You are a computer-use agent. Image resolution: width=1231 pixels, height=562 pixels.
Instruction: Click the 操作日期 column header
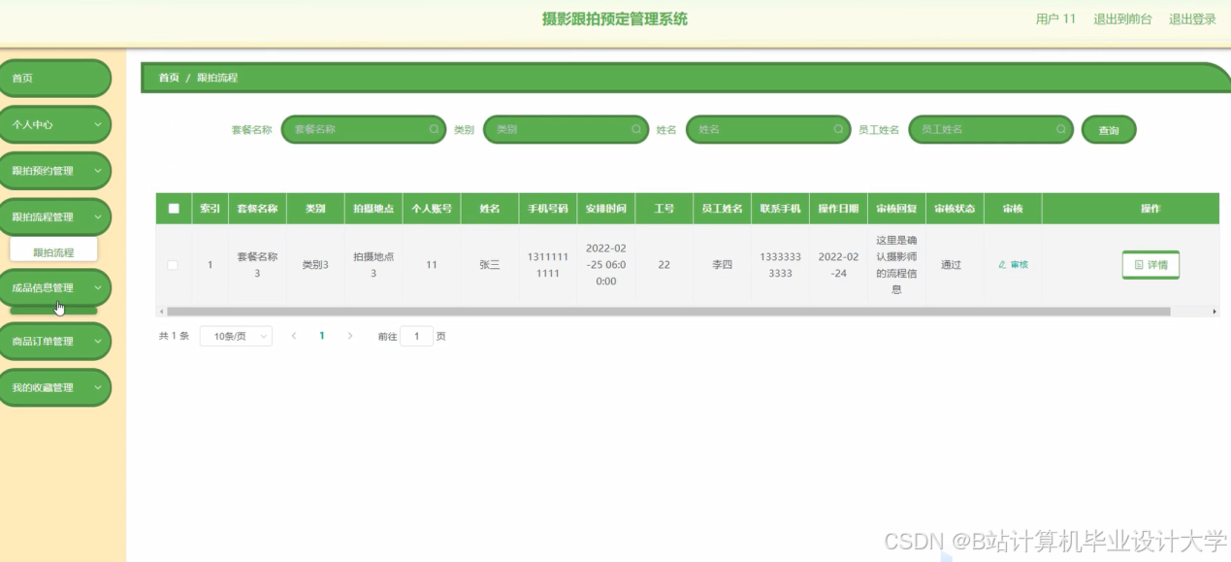[x=838, y=209]
